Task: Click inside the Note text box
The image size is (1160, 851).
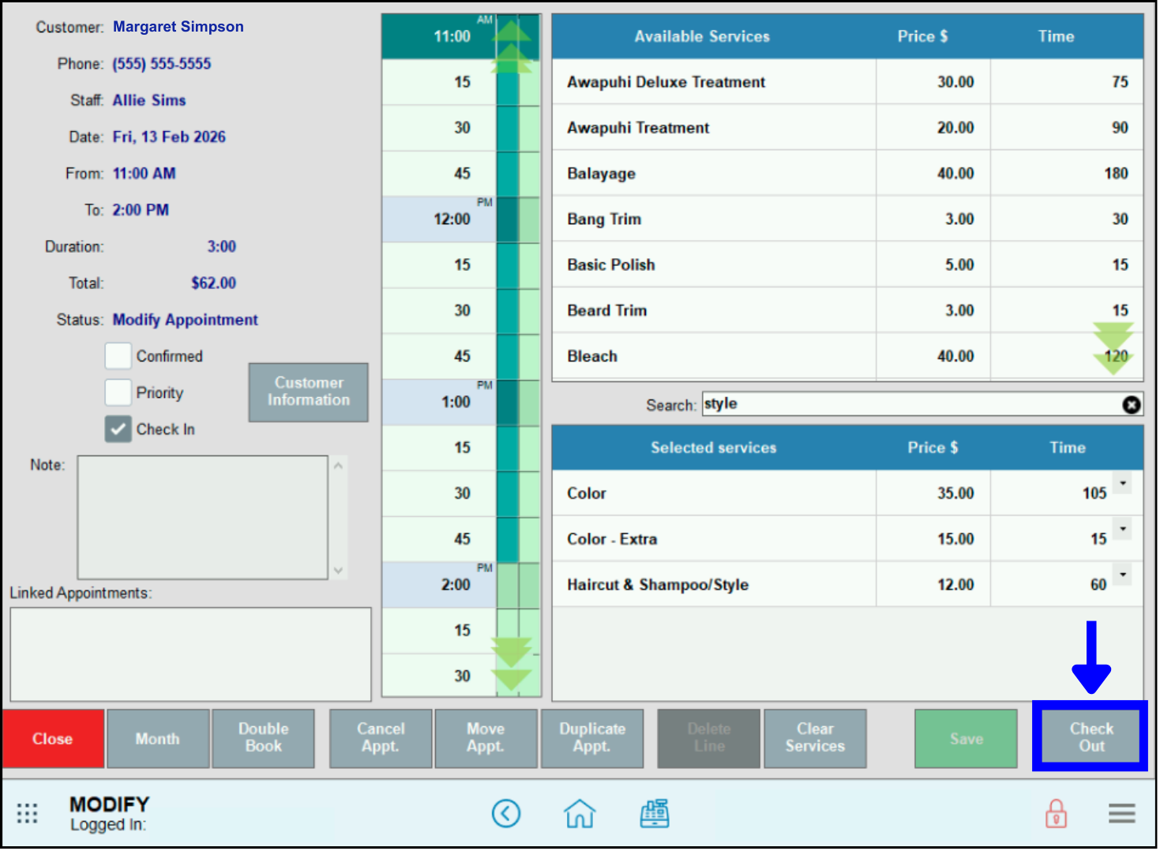Action: pyautogui.click(x=202, y=517)
